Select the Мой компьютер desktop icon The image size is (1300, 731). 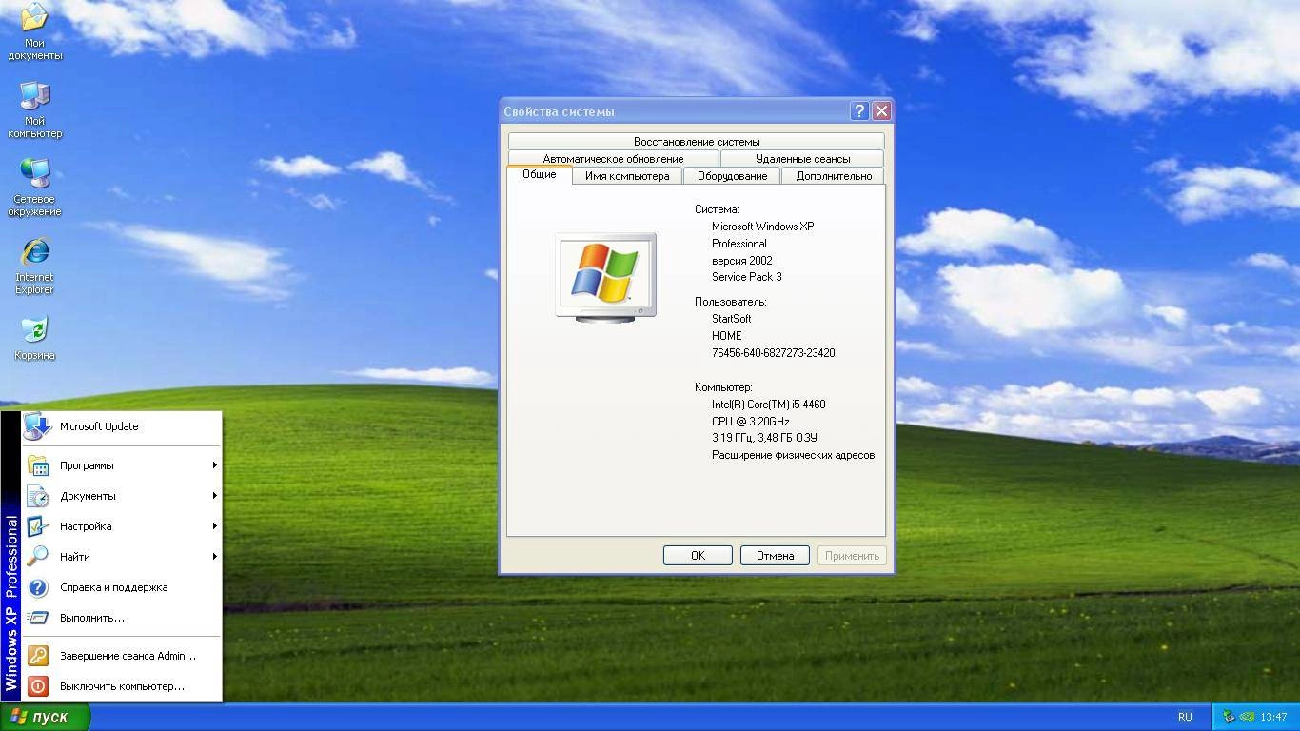tap(34, 109)
